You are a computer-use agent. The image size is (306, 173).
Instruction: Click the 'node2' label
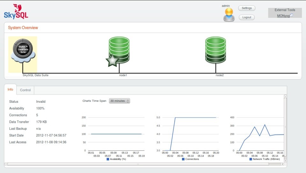point(220,75)
